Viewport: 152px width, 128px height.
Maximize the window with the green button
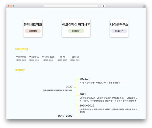(x=13, y=6)
